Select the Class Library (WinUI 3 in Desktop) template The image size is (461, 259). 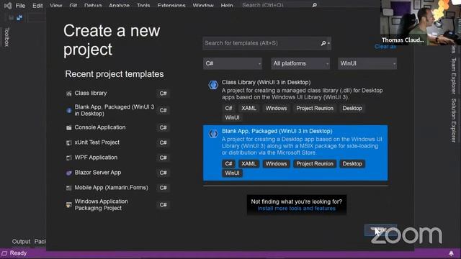tap(295, 100)
